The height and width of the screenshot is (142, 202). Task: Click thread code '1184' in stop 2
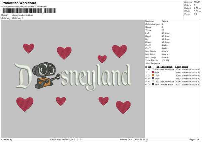[178, 72]
